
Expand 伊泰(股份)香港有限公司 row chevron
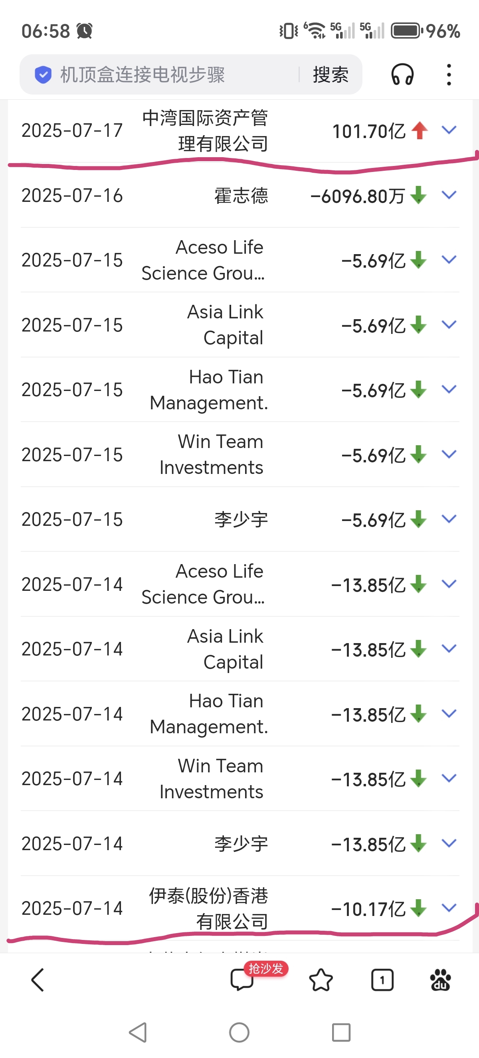tap(449, 907)
